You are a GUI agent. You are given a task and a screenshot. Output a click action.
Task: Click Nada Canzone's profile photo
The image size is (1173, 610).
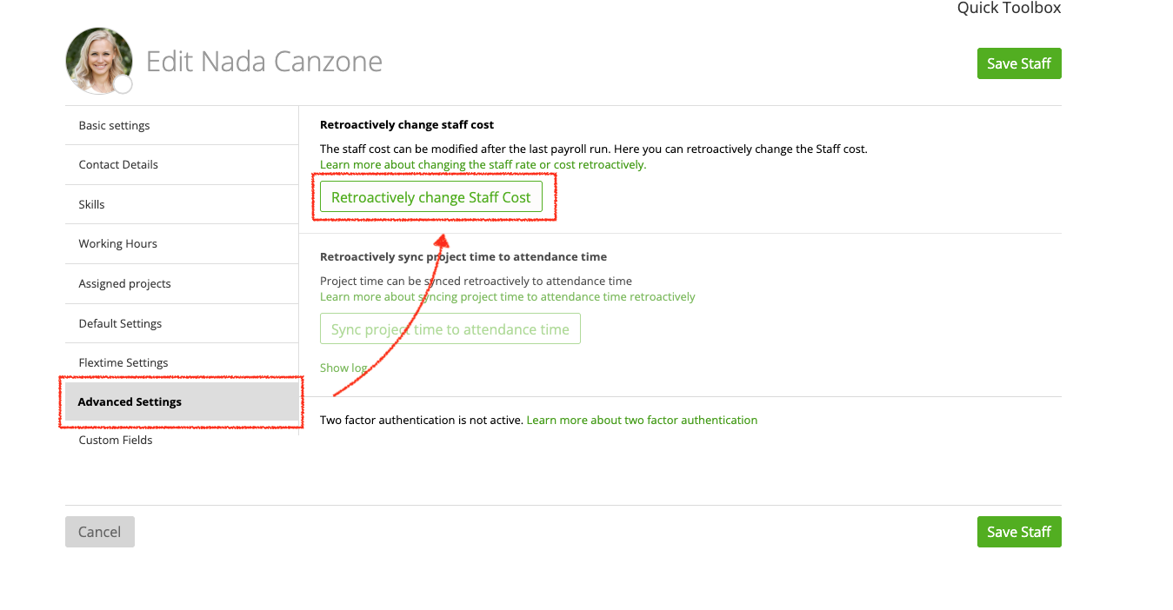[99, 61]
